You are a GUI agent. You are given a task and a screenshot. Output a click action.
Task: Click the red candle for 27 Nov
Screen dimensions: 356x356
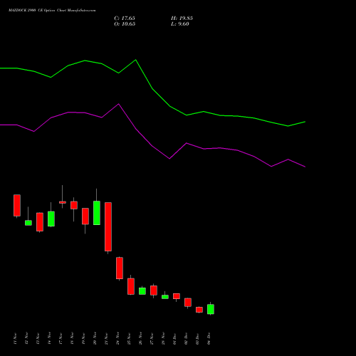[x=154, y=290]
